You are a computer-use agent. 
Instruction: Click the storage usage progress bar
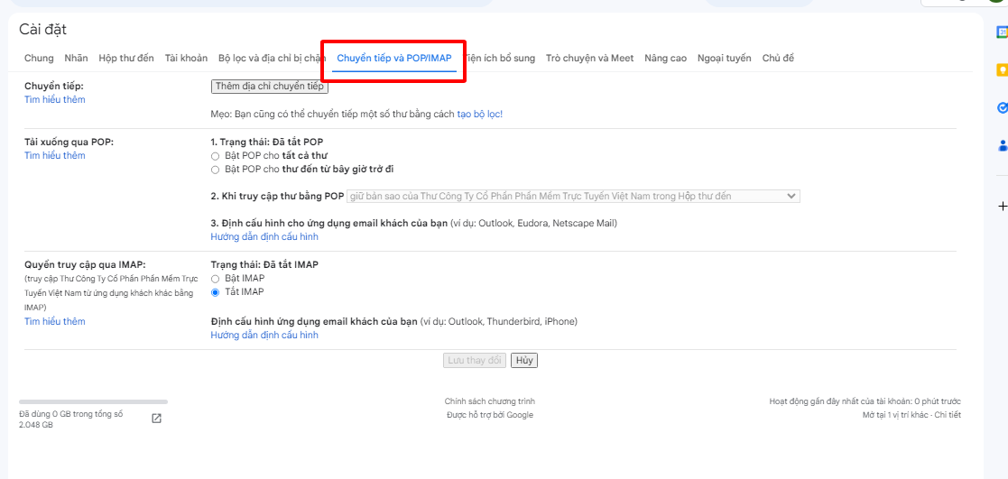93,401
